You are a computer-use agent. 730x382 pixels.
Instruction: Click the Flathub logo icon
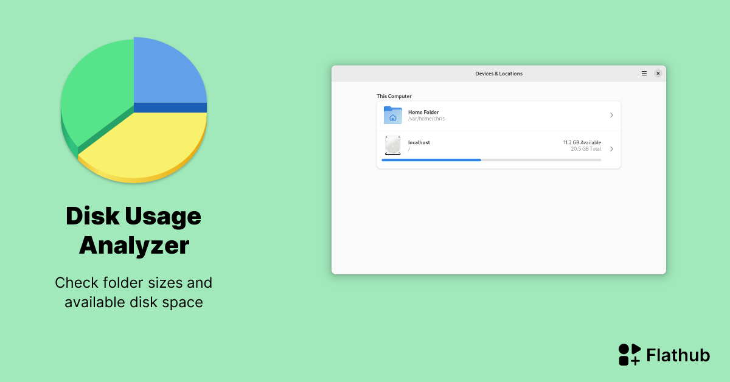coord(630,355)
